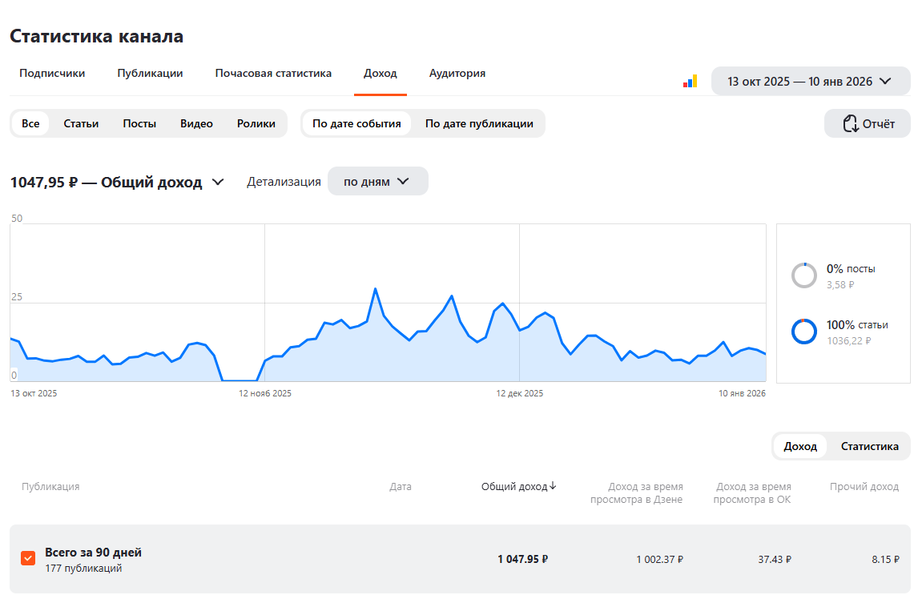
Task: Click the Публикация column header
Action: click(50, 486)
